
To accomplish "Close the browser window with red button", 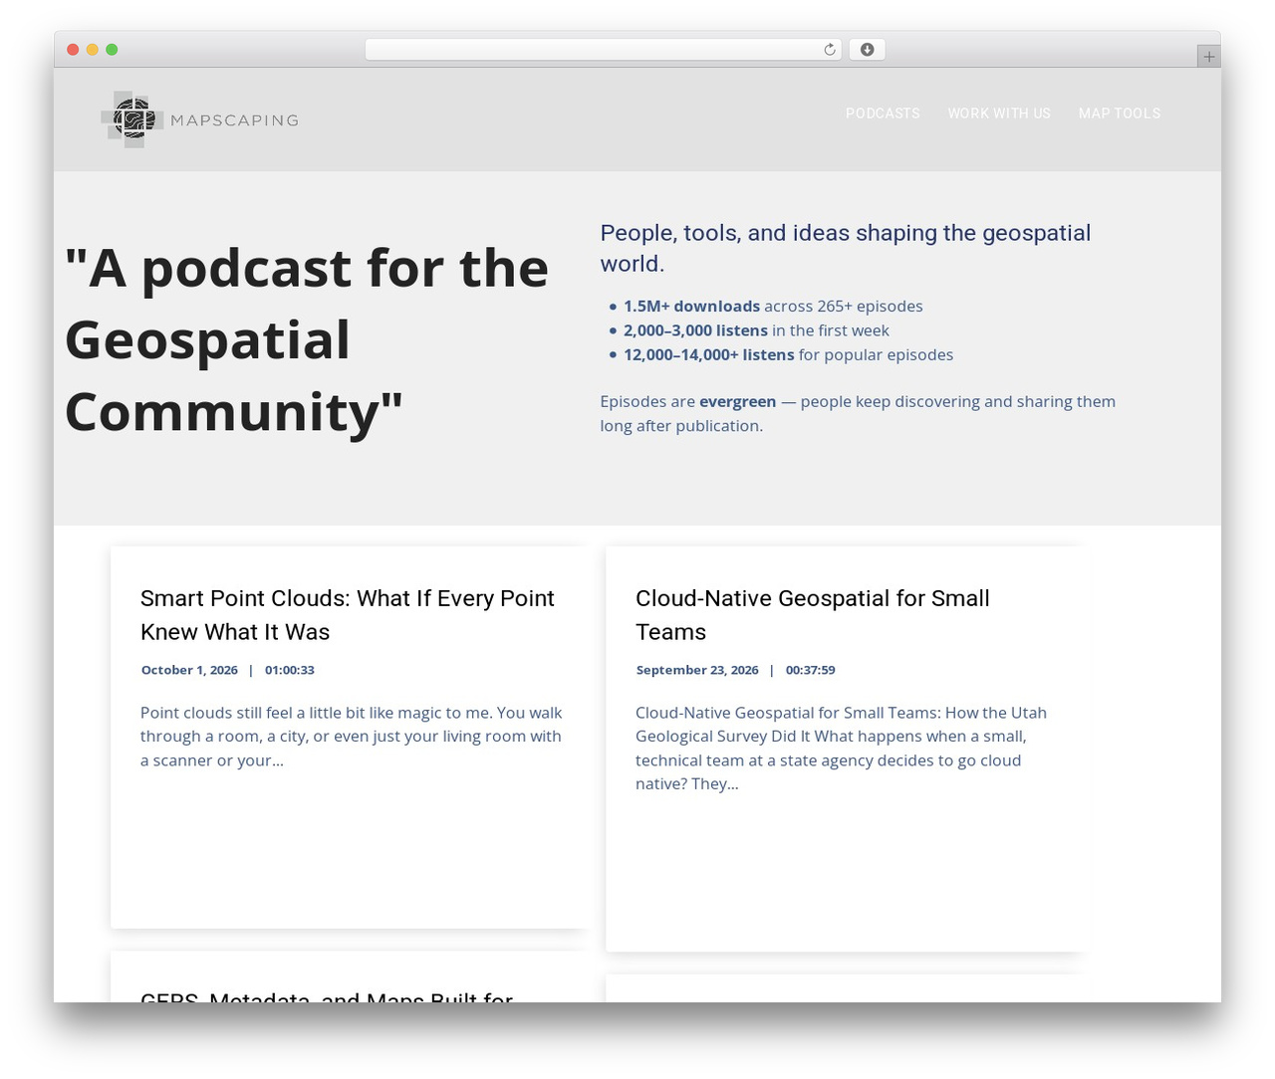I will tap(73, 50).
